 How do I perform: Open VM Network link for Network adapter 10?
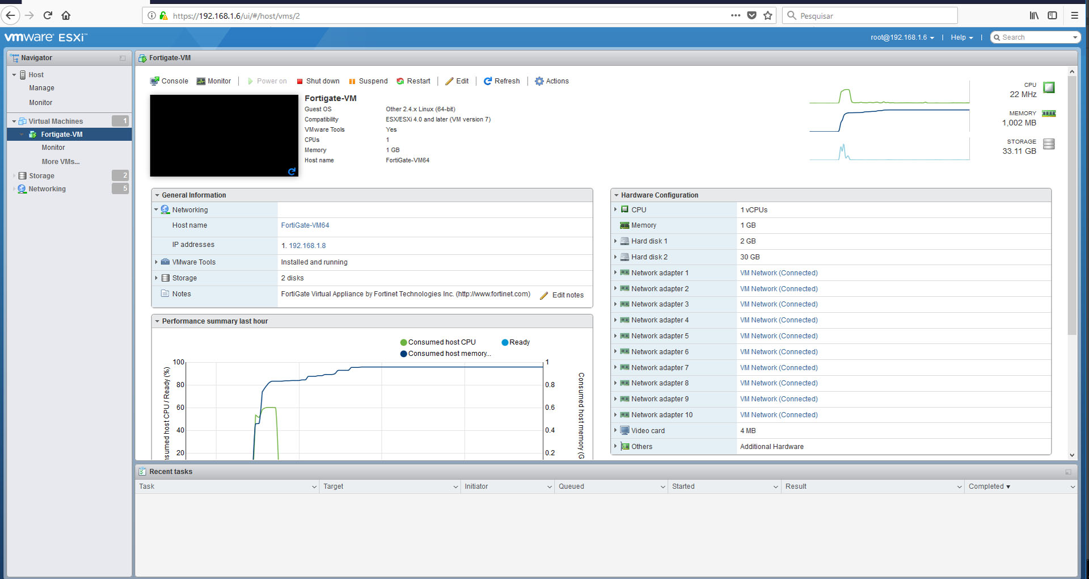point(779,415)
